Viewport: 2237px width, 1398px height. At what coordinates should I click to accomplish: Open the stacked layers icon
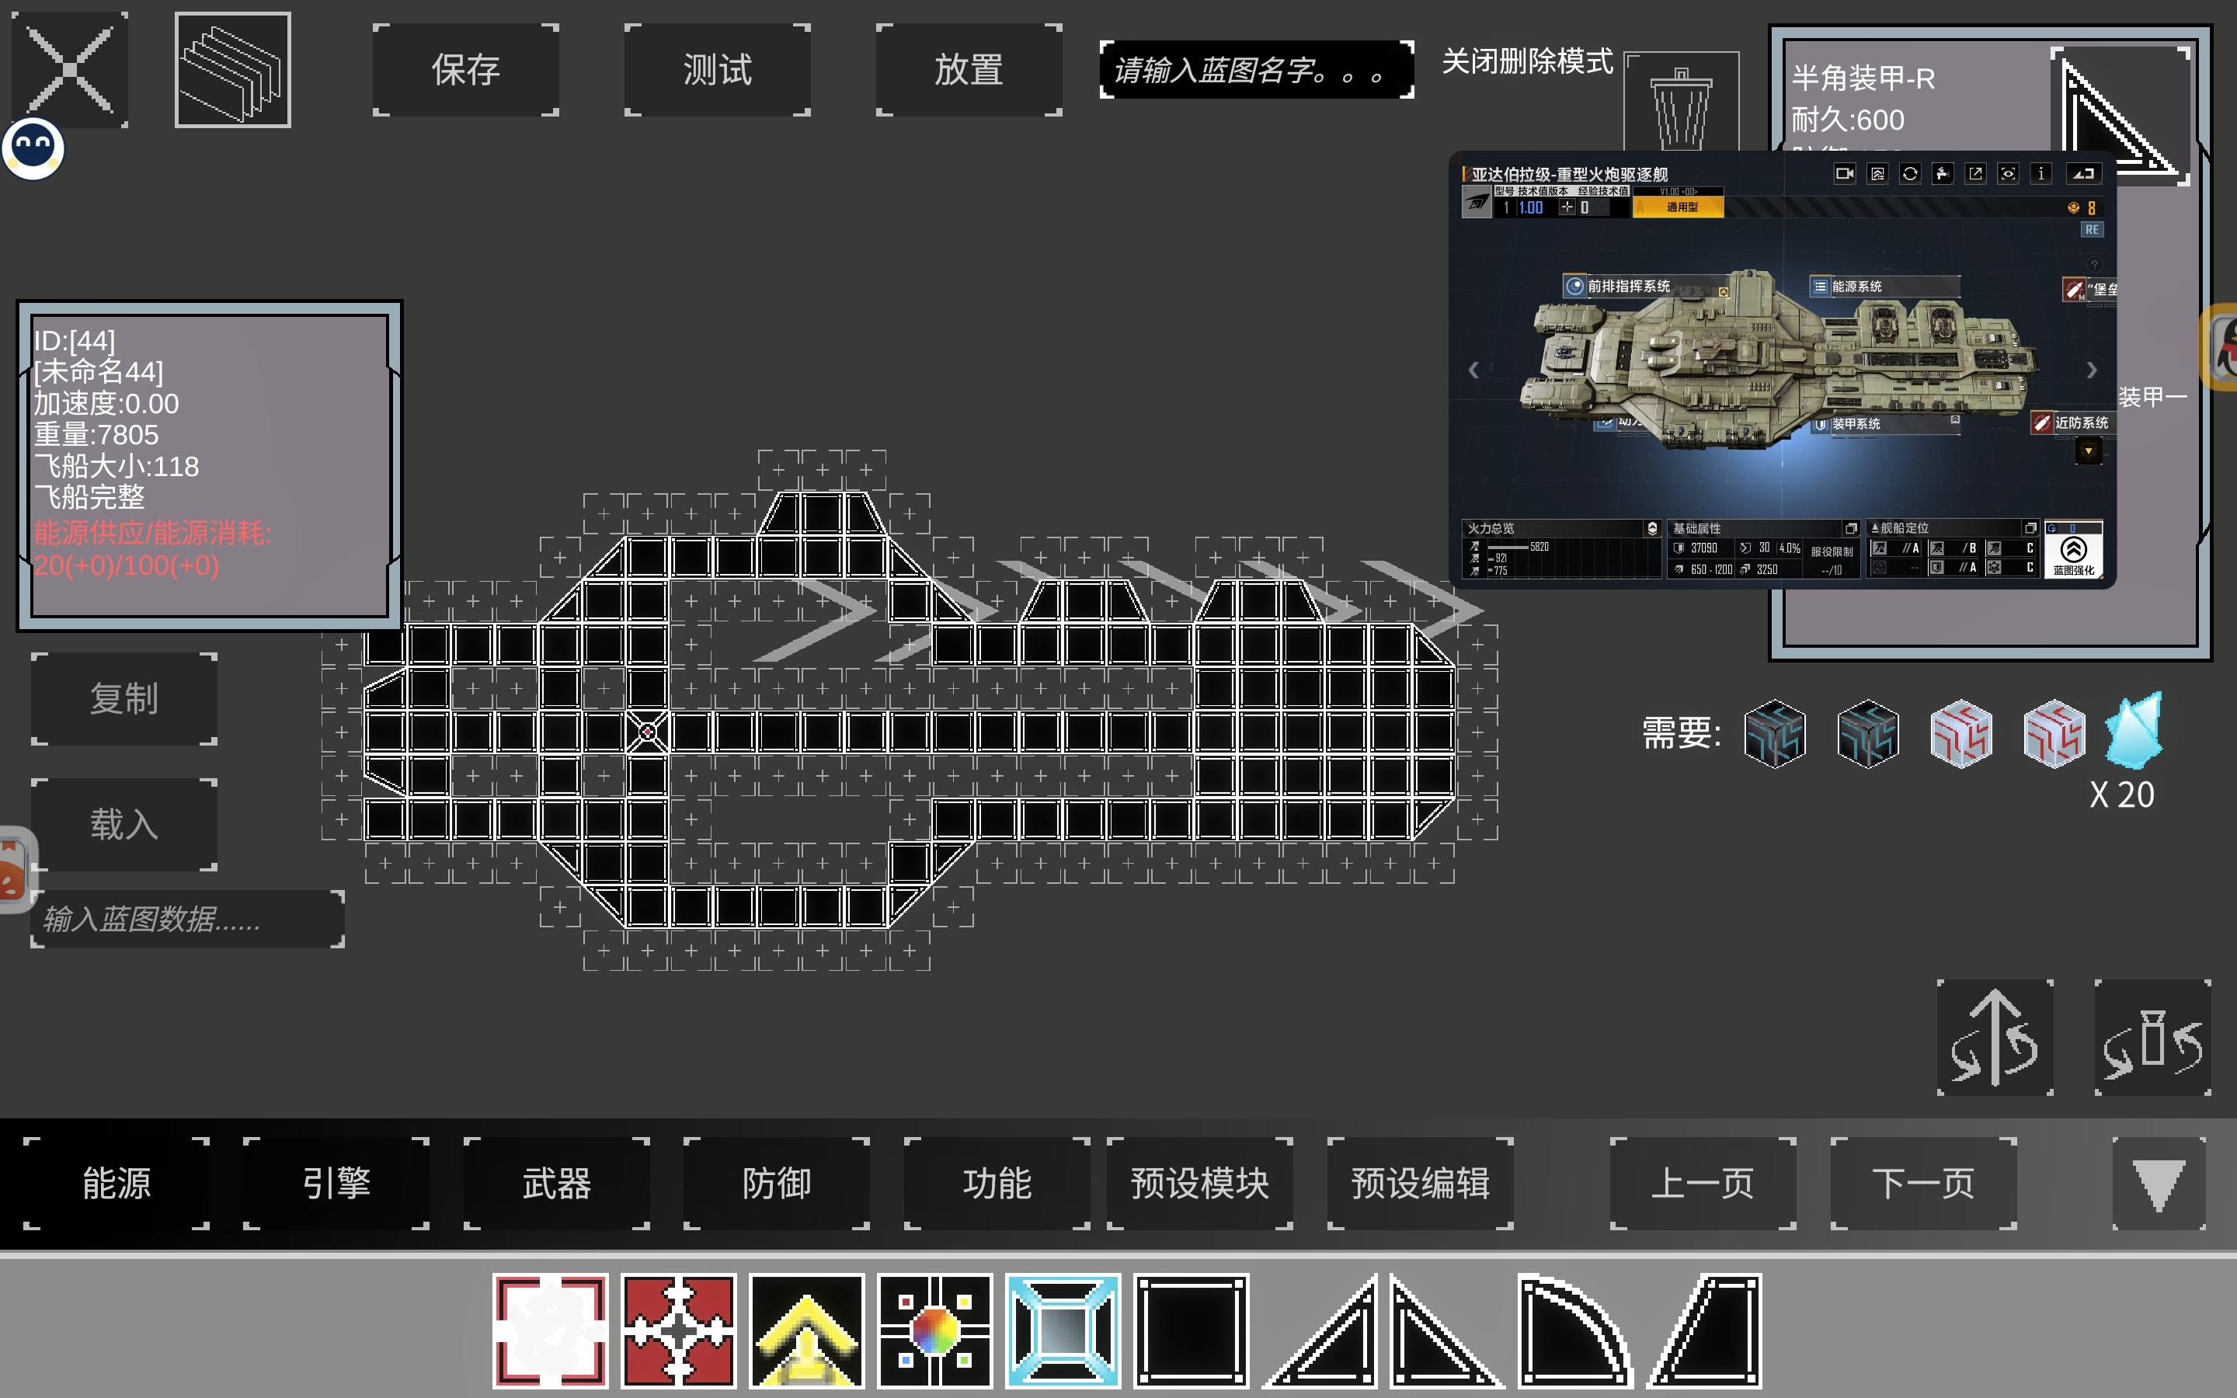[x=232, y=70]
